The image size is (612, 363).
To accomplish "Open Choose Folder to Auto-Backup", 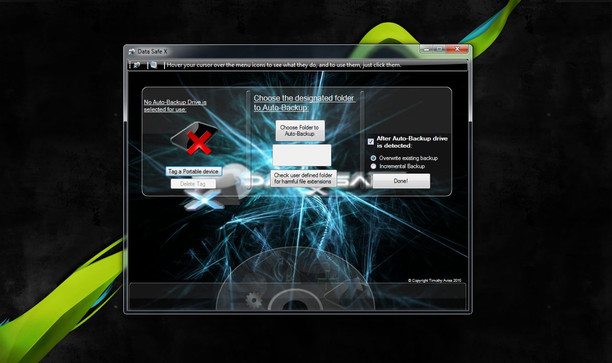I will pos(300,131).
